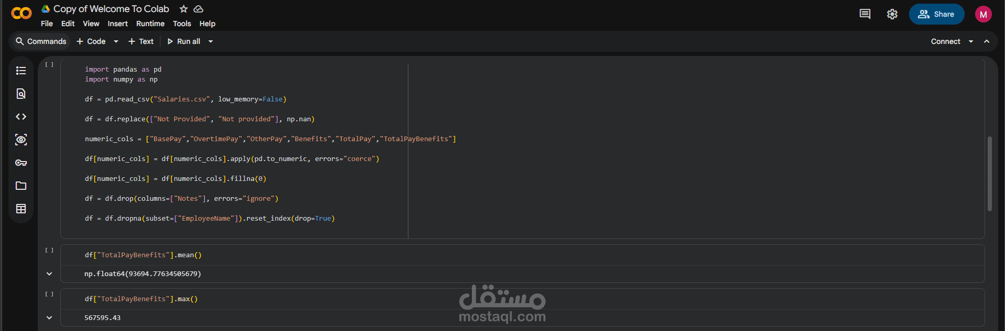Click the read_csv Salaries.csv code line
1005x331 pixels.
(x=186, y=99)
